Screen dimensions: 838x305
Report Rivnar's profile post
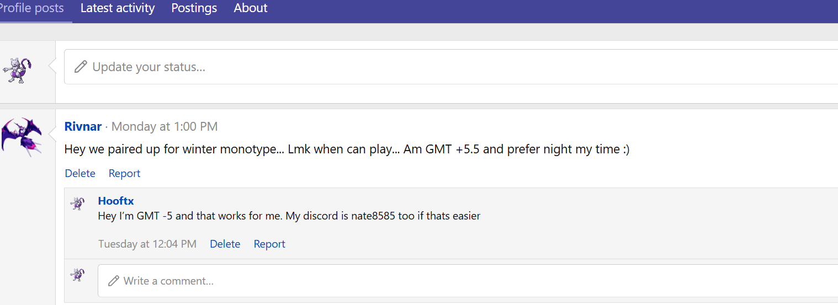click(124, 173)
